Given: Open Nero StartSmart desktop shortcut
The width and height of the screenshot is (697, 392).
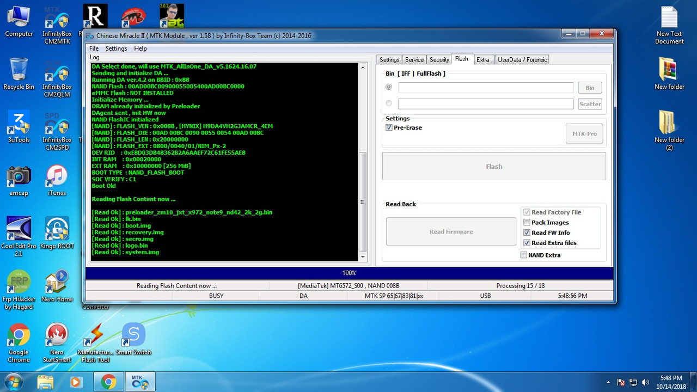Looking at the screenshot, I should [57, 342].
